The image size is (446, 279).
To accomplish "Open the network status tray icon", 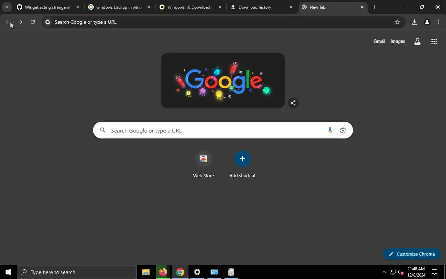I will pyautogui.click(x=393, y=272).
